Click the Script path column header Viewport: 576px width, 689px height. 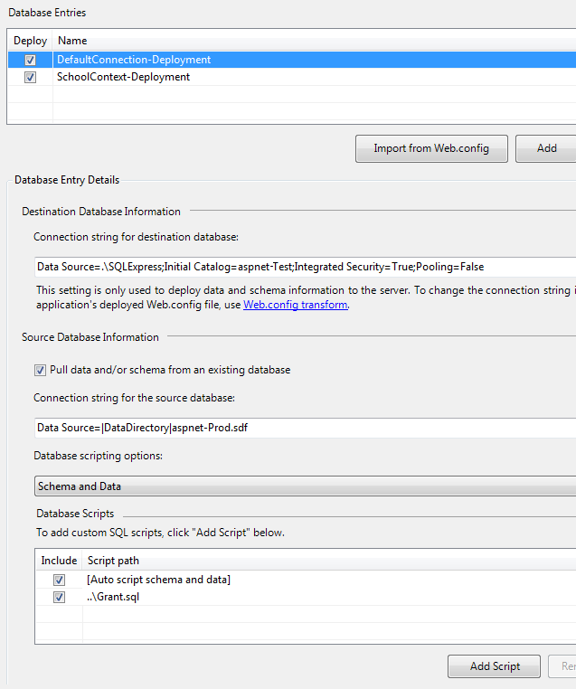point(113,561)
